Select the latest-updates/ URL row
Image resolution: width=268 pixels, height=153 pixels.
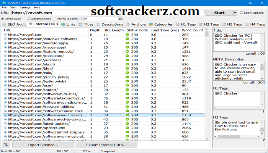pyautogui.click(x=103, y=124)
